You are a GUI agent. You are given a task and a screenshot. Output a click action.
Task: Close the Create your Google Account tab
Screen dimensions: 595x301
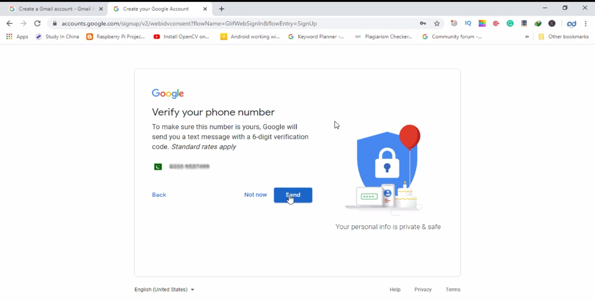click(x=205, y=9)
